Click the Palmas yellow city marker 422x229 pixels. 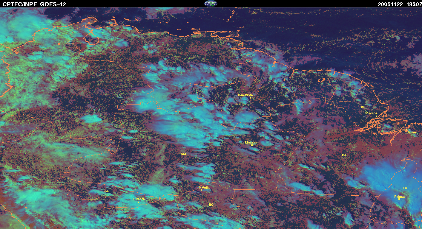pyautogui.click(x=399, y=199)
